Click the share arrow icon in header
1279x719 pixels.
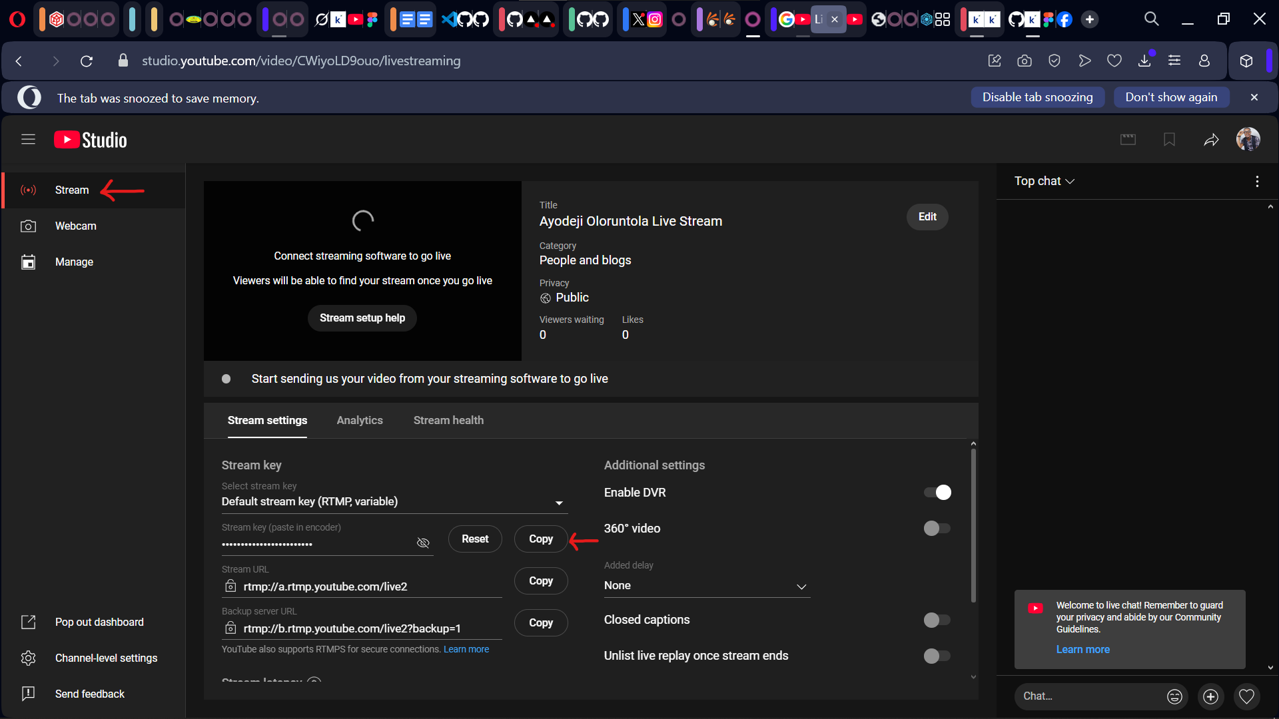1211,139
